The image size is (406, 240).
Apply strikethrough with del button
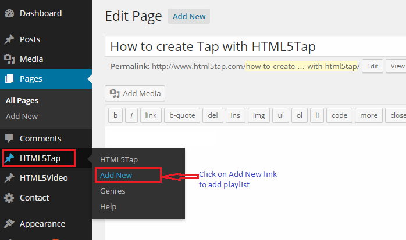point(213,115)
